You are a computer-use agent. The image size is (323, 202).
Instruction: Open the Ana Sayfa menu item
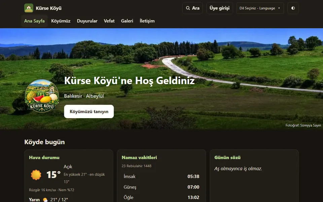coord(34,21)
